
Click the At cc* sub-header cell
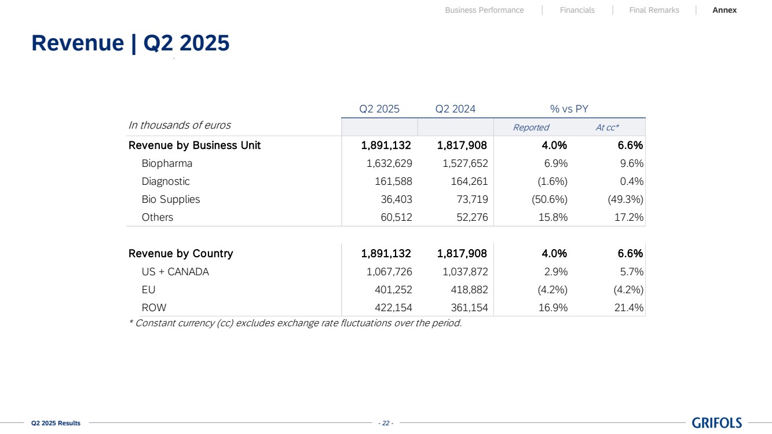(607, 127)
